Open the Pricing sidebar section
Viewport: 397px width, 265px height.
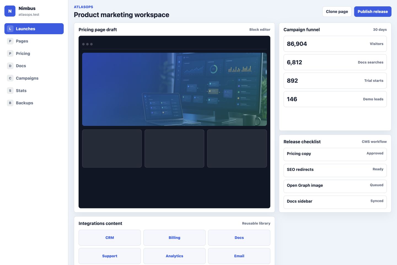[x=34, y=54]
